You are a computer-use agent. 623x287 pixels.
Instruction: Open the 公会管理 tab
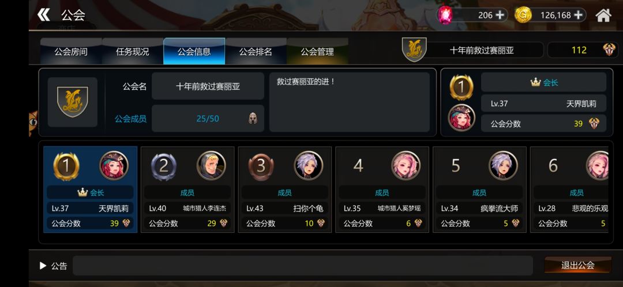point(317,51)
